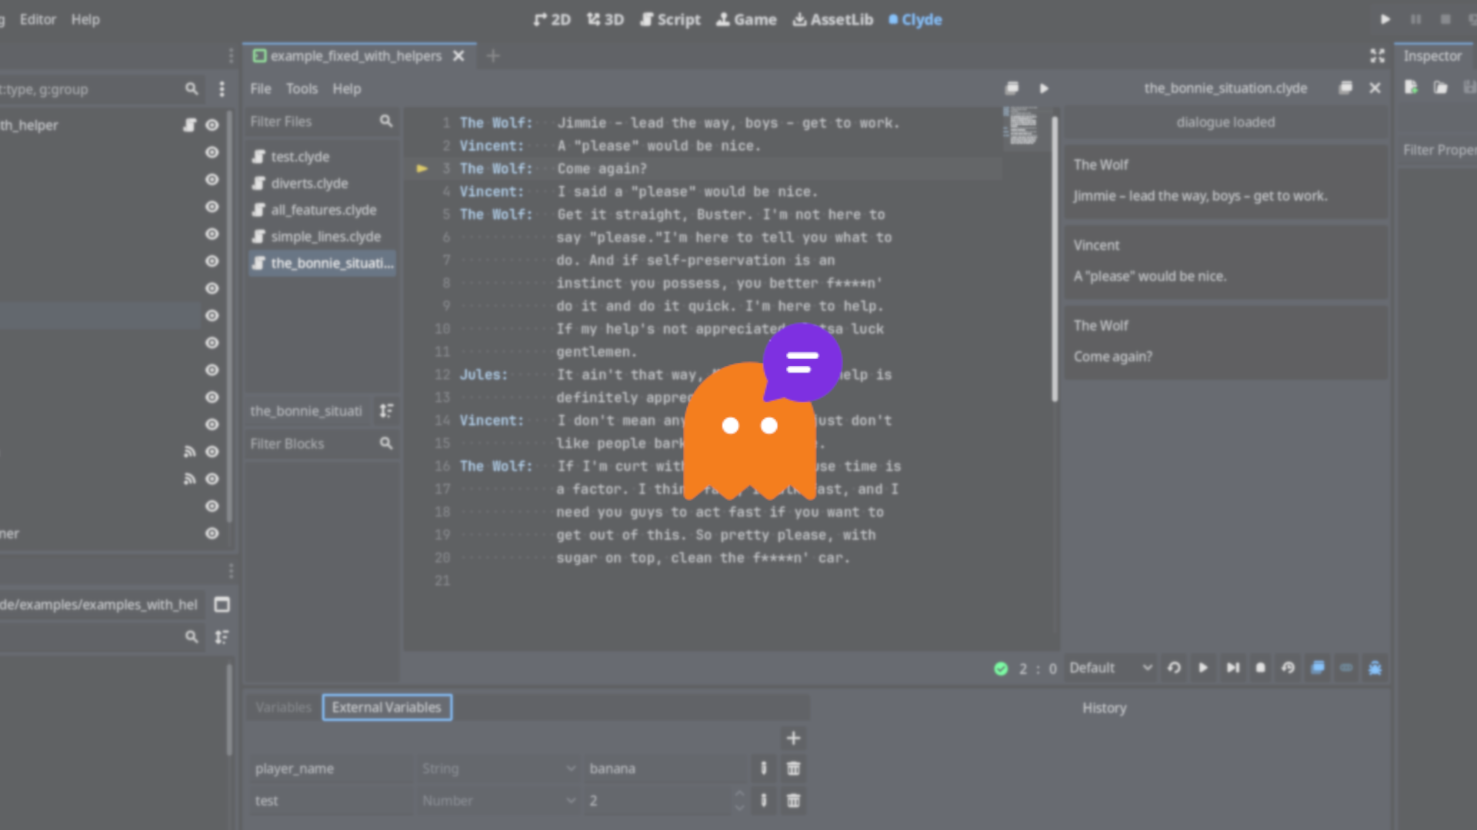1477x830 pixels.
Task: Click the history rewind clock icon
Action: [1289, 668]
